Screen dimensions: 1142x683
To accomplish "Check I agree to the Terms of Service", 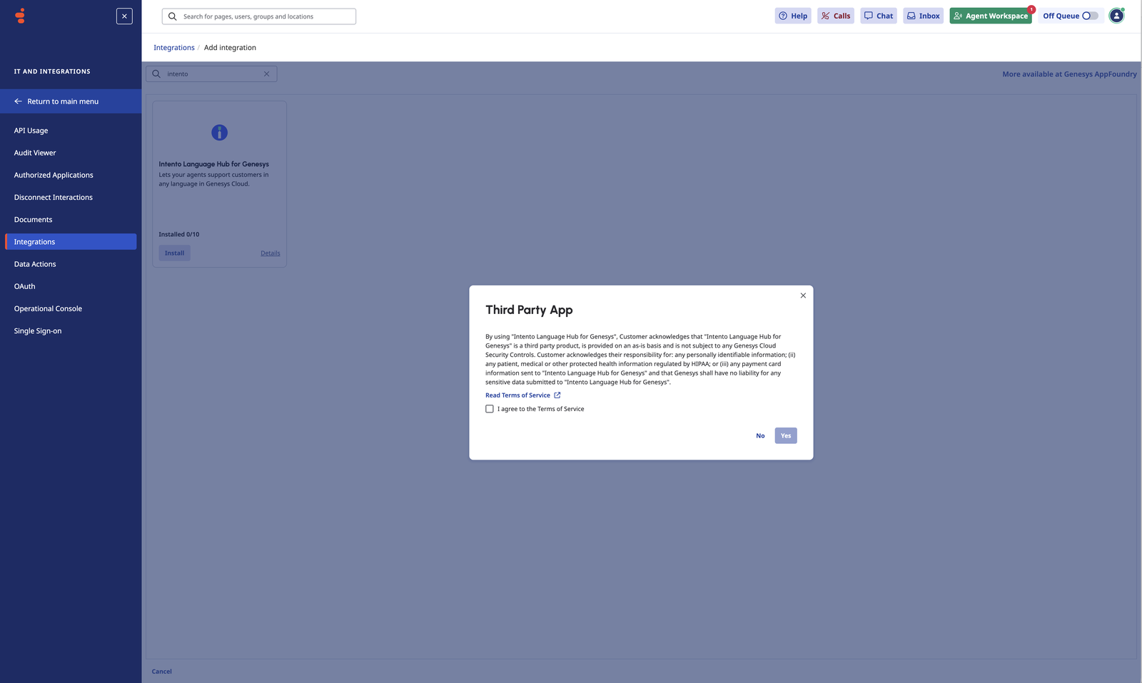I will [x=490, y=409].
